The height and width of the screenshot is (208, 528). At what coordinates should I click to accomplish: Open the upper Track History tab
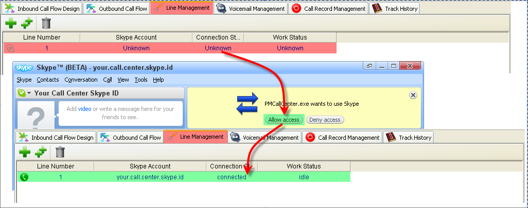[x=394, y=9]
